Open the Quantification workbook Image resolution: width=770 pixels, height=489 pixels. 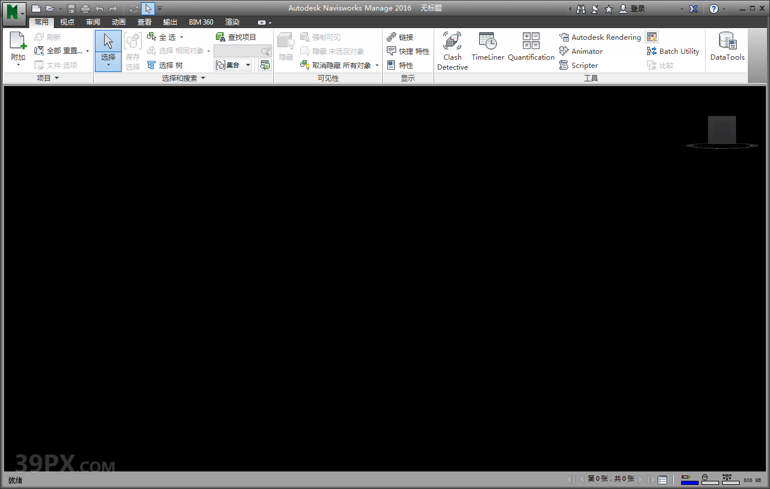pyautogui.click(x=531, y=47)
